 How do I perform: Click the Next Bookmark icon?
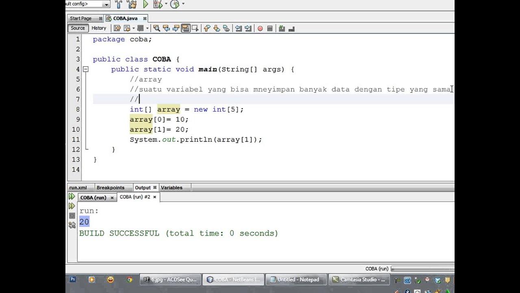217,28
